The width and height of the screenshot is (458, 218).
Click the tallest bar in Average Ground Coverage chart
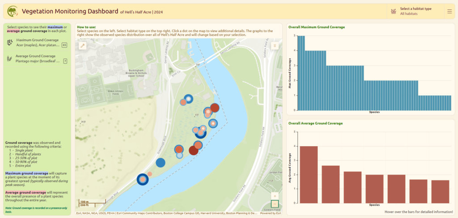pos(309,174)
